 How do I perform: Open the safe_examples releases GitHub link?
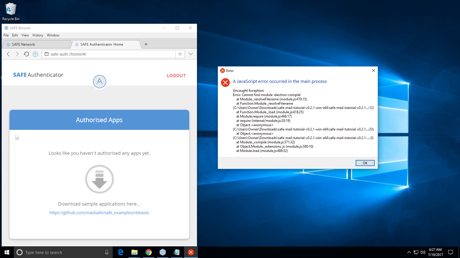99,213
